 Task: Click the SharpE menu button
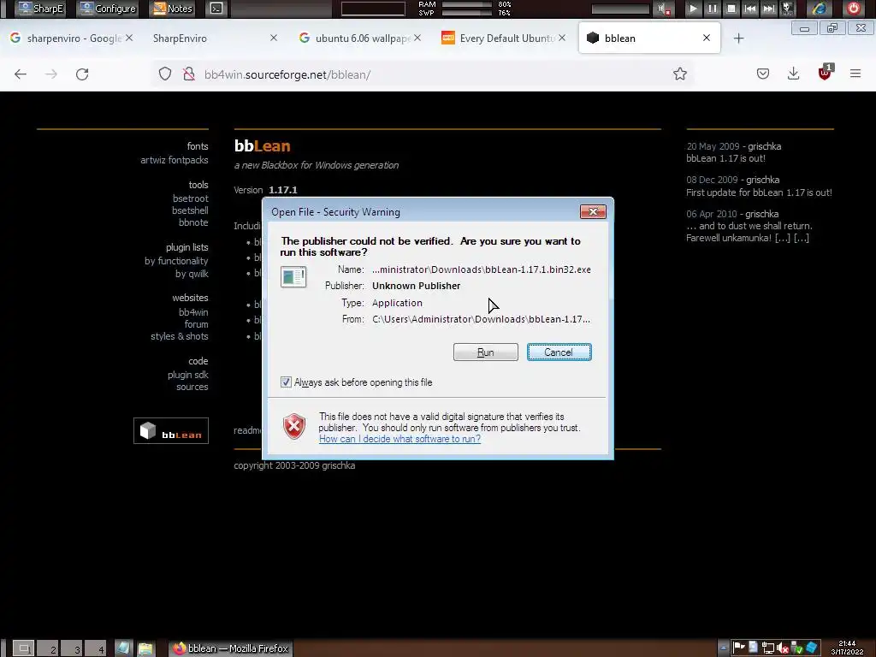[40, 9]
